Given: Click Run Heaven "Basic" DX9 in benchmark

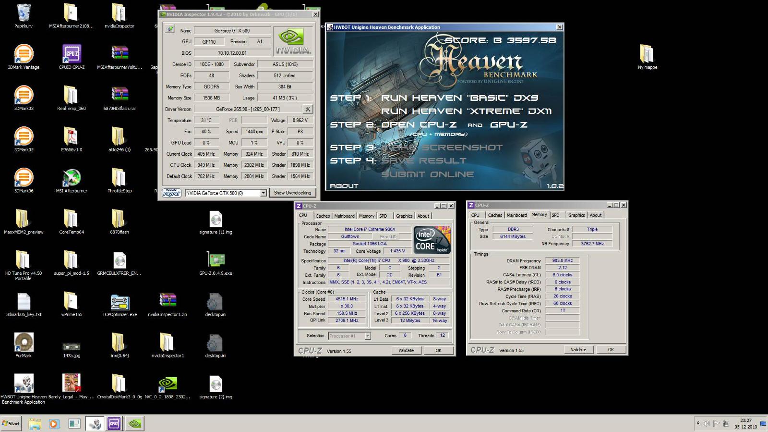Looking at the screenshot, I should tap(459, 98).
